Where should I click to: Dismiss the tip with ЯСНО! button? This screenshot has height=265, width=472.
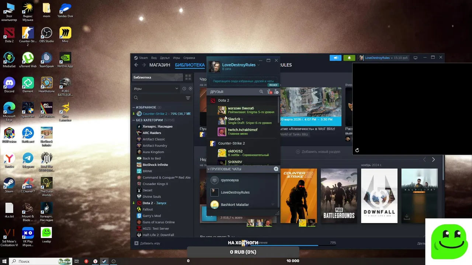tap(273, 85)
